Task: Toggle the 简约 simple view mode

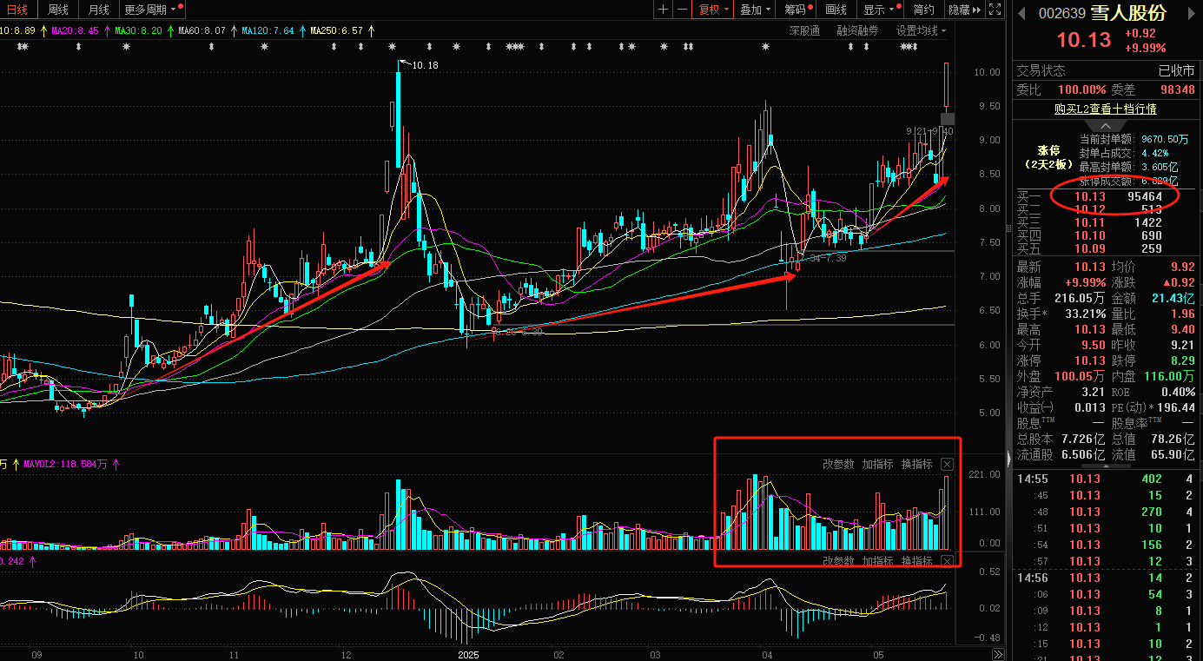Action: pyautogui.click(x=924, y=10)
